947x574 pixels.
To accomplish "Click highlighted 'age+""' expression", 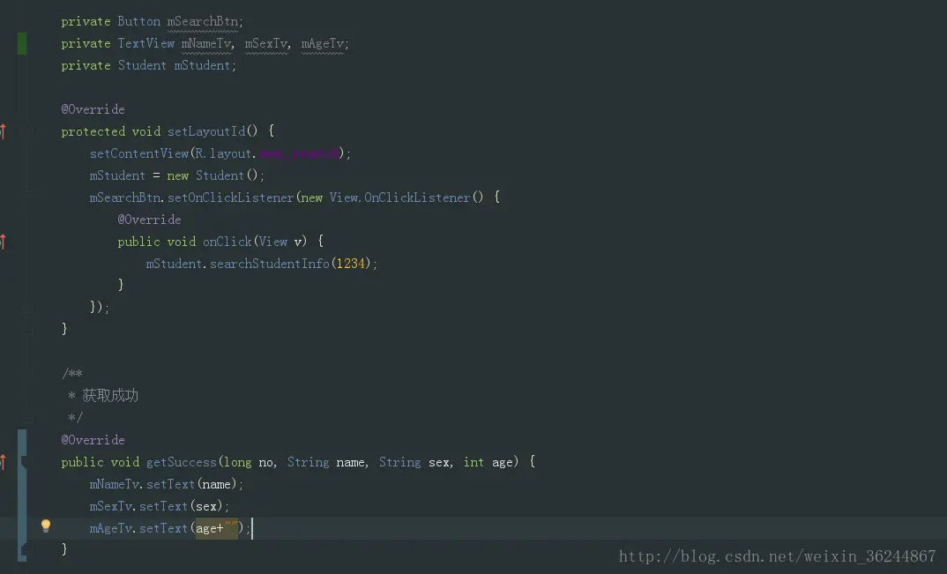I will coord(216,528).
